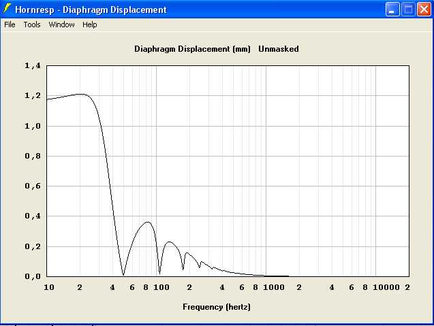Click the '0,0' y-axis value
Screen dimensions: 434x326
pyautogui.click(x=33, y=276)
